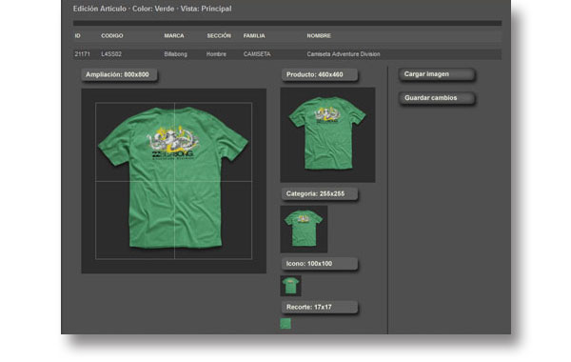Click the ID column header
571x362 pixels.
(78, 36)
